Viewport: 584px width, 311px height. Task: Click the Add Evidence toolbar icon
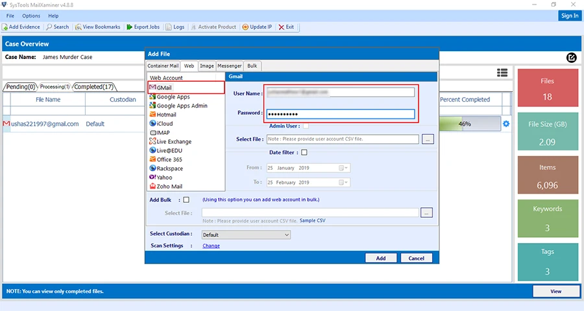[x=5, y=27]
